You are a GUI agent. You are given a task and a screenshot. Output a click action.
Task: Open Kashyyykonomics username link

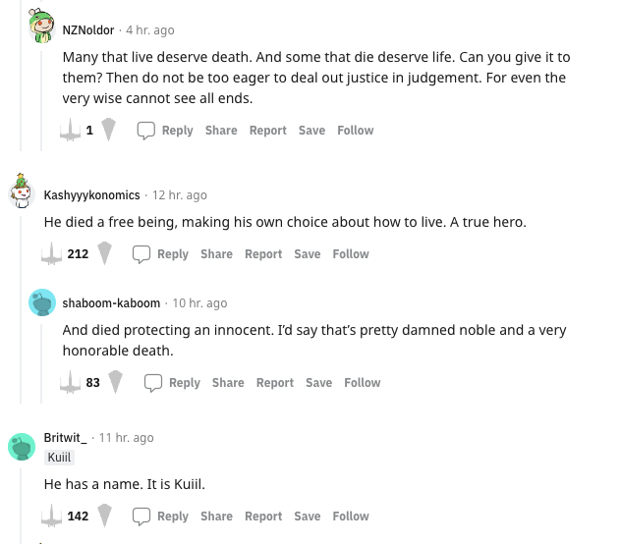coord(91,194)
